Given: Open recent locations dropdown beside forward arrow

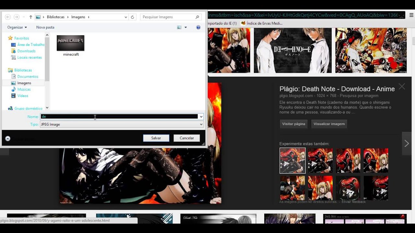Looking at the screenshot, I should point(24,17).
